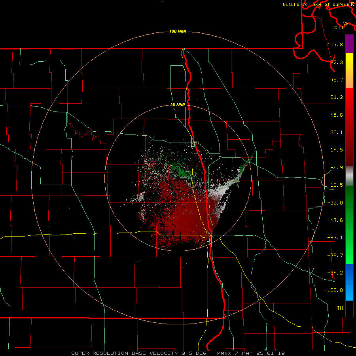Select the 92.3 value on velocity scale
Image resolution: width=356 pixels, height=356 pixels.
tap(337, 62)
